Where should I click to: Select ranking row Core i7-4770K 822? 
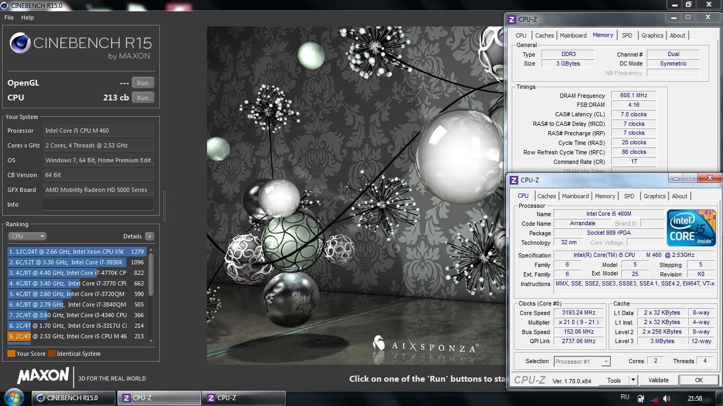tap(76, 273)
